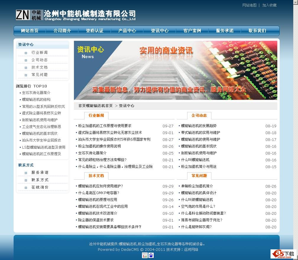This screenshot has width=298, height=260.
Task: Open article 什么叫螺旋输送机
Action: [195, 160]
